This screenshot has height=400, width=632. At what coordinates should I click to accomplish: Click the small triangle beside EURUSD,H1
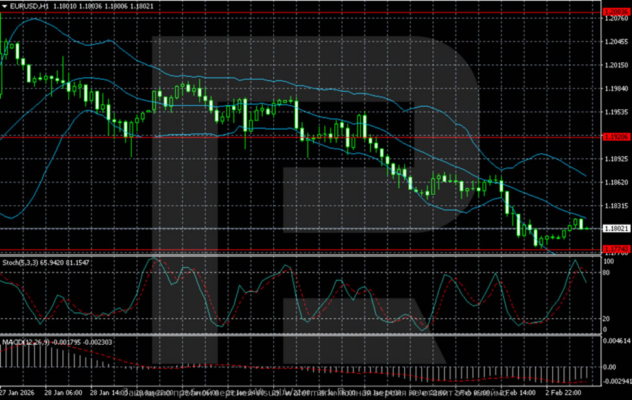coord(5,6)
